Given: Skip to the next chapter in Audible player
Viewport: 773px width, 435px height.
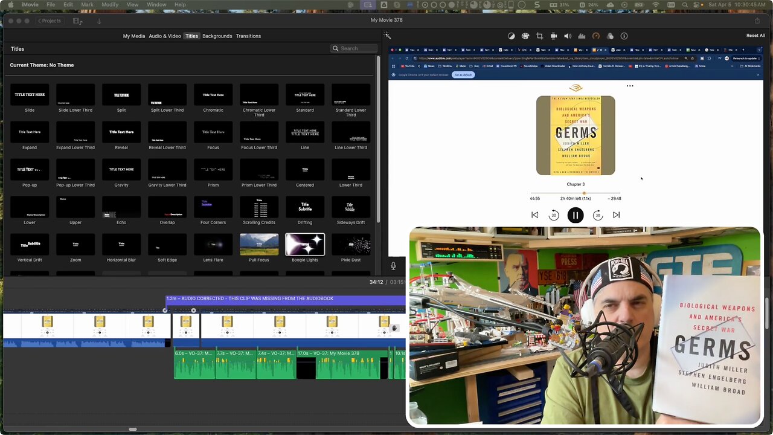Looking at the screenshot, I should pyautogui.click(x=616, y=215).
